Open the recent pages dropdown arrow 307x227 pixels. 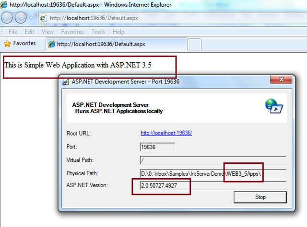(x=31, y=19)
